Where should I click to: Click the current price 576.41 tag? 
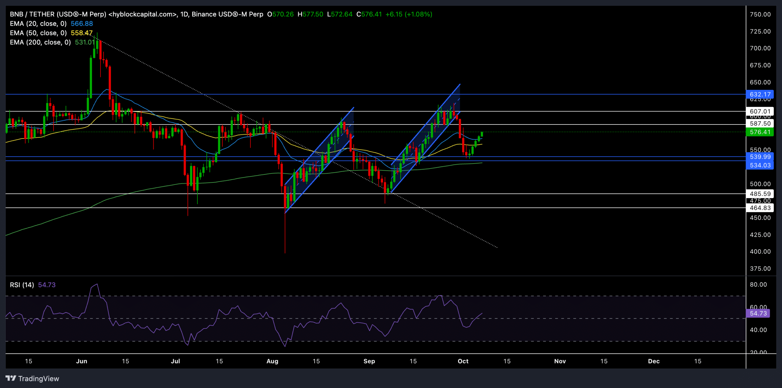[760, 132]
